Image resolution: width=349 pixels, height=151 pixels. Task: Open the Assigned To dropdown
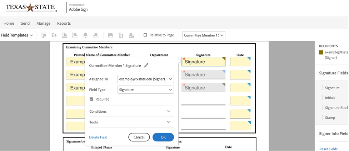[x=145, y=79]
